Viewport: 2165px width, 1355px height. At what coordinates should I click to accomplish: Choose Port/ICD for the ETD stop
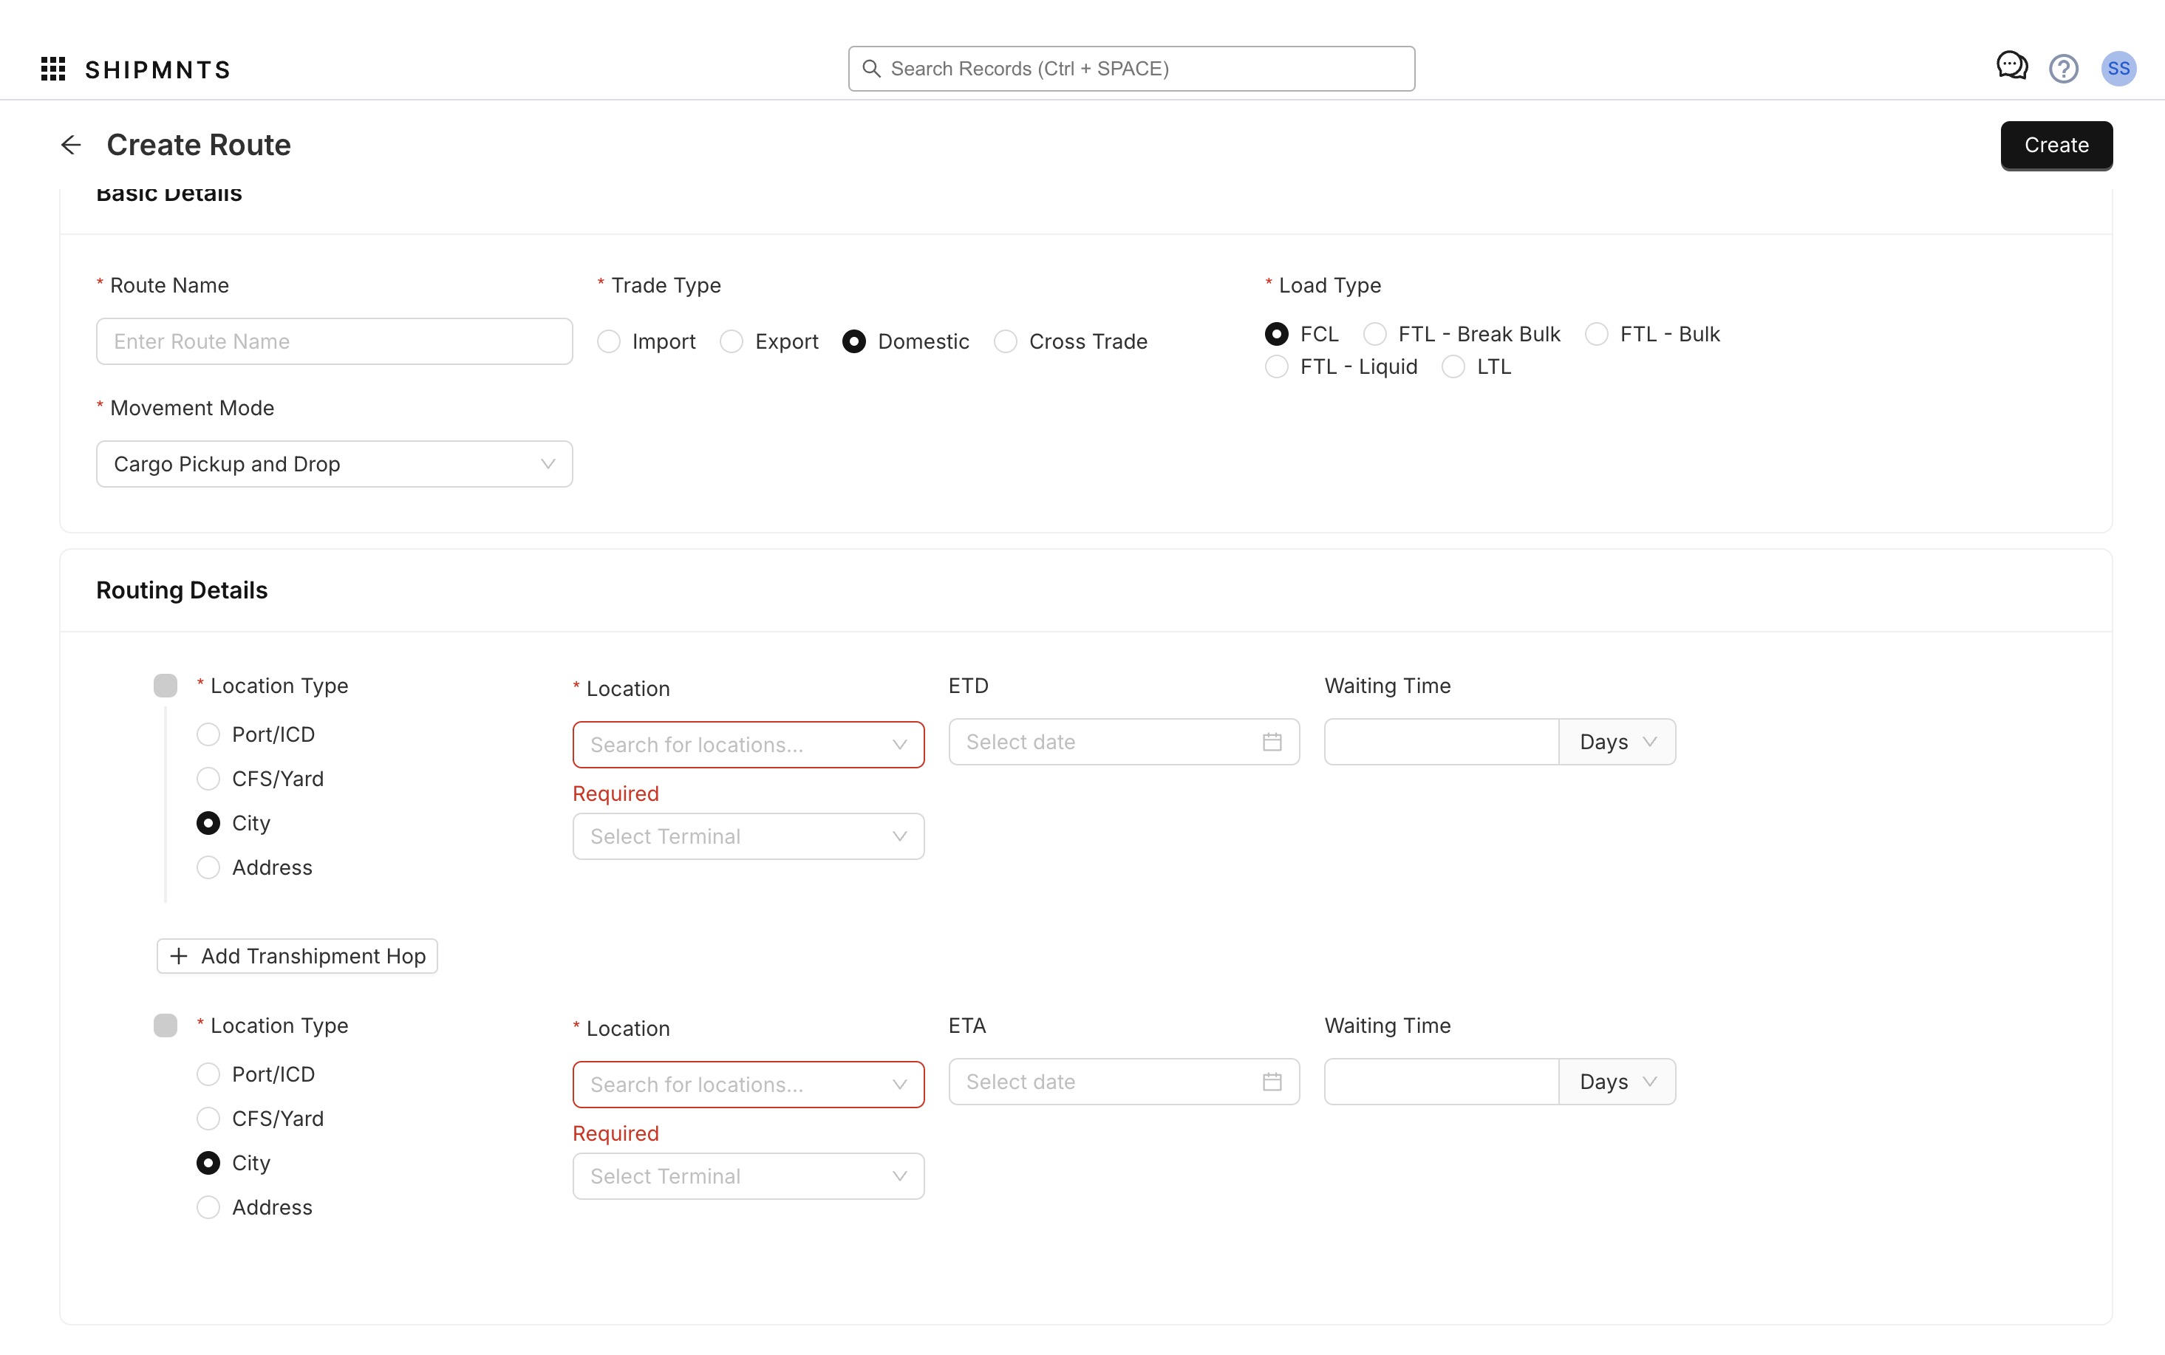(x=256, y=735)
